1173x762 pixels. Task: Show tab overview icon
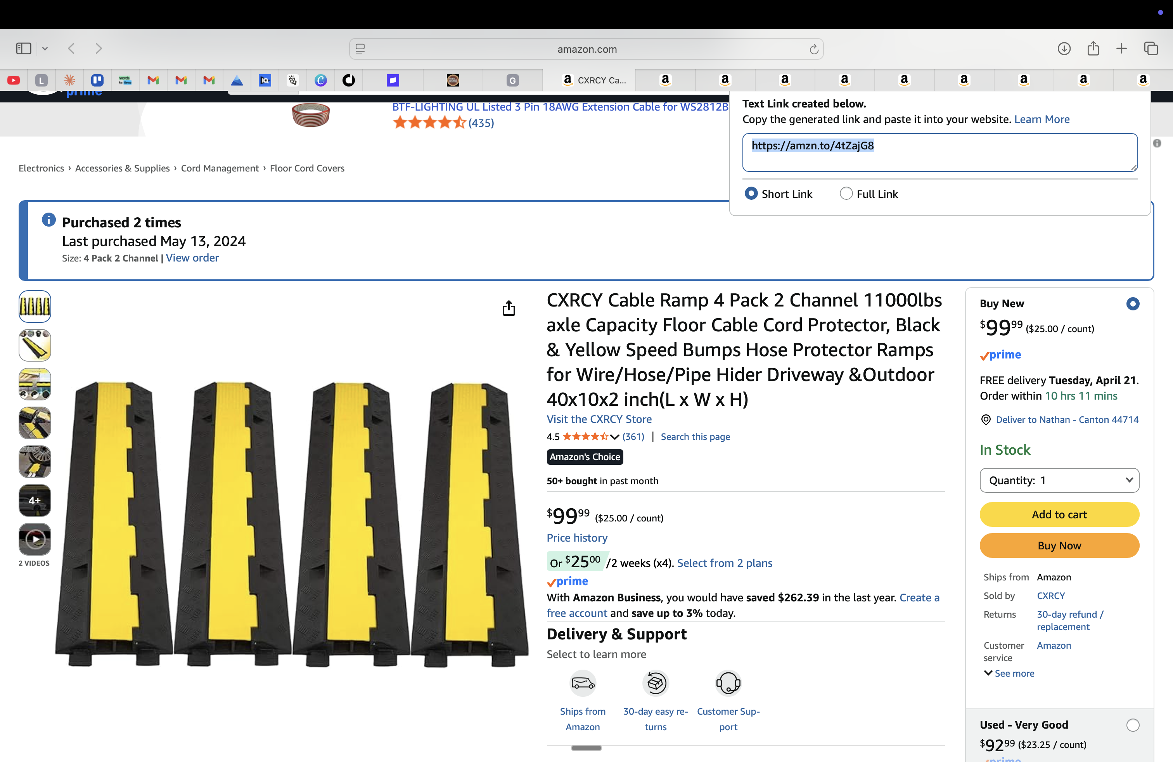pos(1151,48)
